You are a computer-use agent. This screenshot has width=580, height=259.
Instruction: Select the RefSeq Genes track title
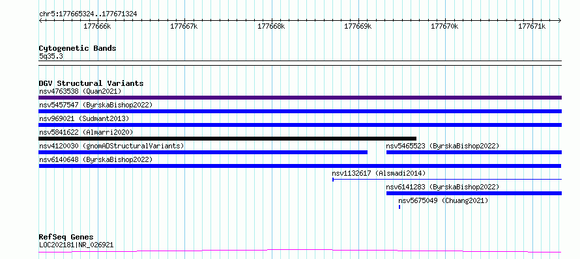[66, 238]
